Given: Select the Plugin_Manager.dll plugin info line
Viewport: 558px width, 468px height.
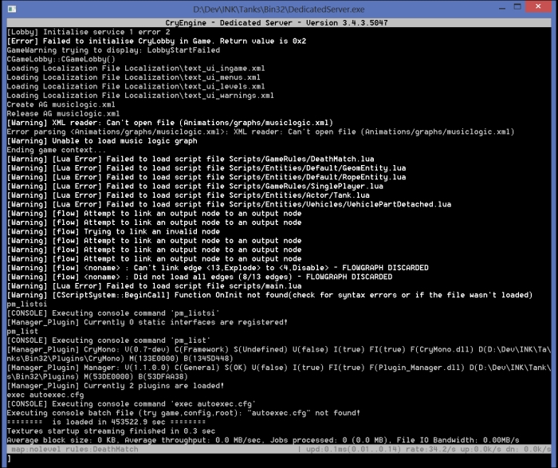Looking at the screenshot, I should [279, 372].
